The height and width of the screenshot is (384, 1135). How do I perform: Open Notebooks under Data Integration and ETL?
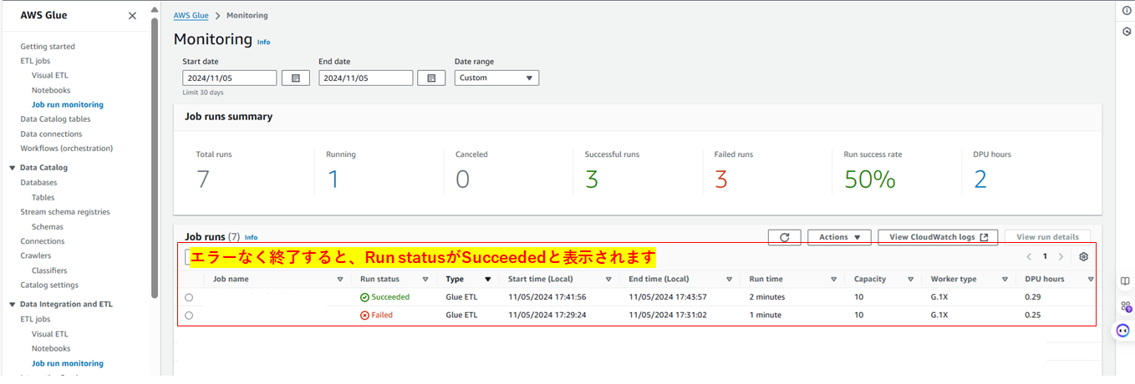click(x=51, y=348)
